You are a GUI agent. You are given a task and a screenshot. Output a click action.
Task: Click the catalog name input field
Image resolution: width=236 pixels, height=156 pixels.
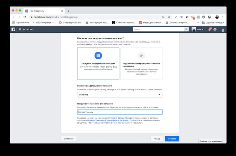pyautogui.click(x=120, y=112)
